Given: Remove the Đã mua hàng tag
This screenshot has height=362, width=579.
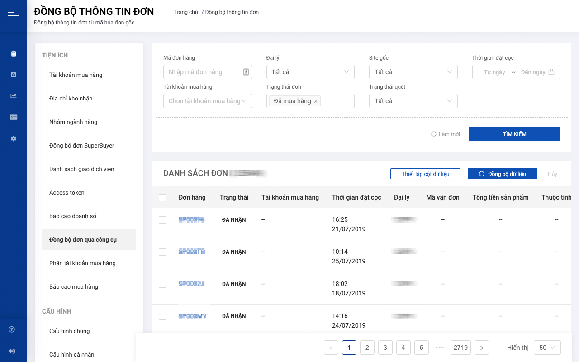Looking at the screenshot, I should tap(316, 101).
